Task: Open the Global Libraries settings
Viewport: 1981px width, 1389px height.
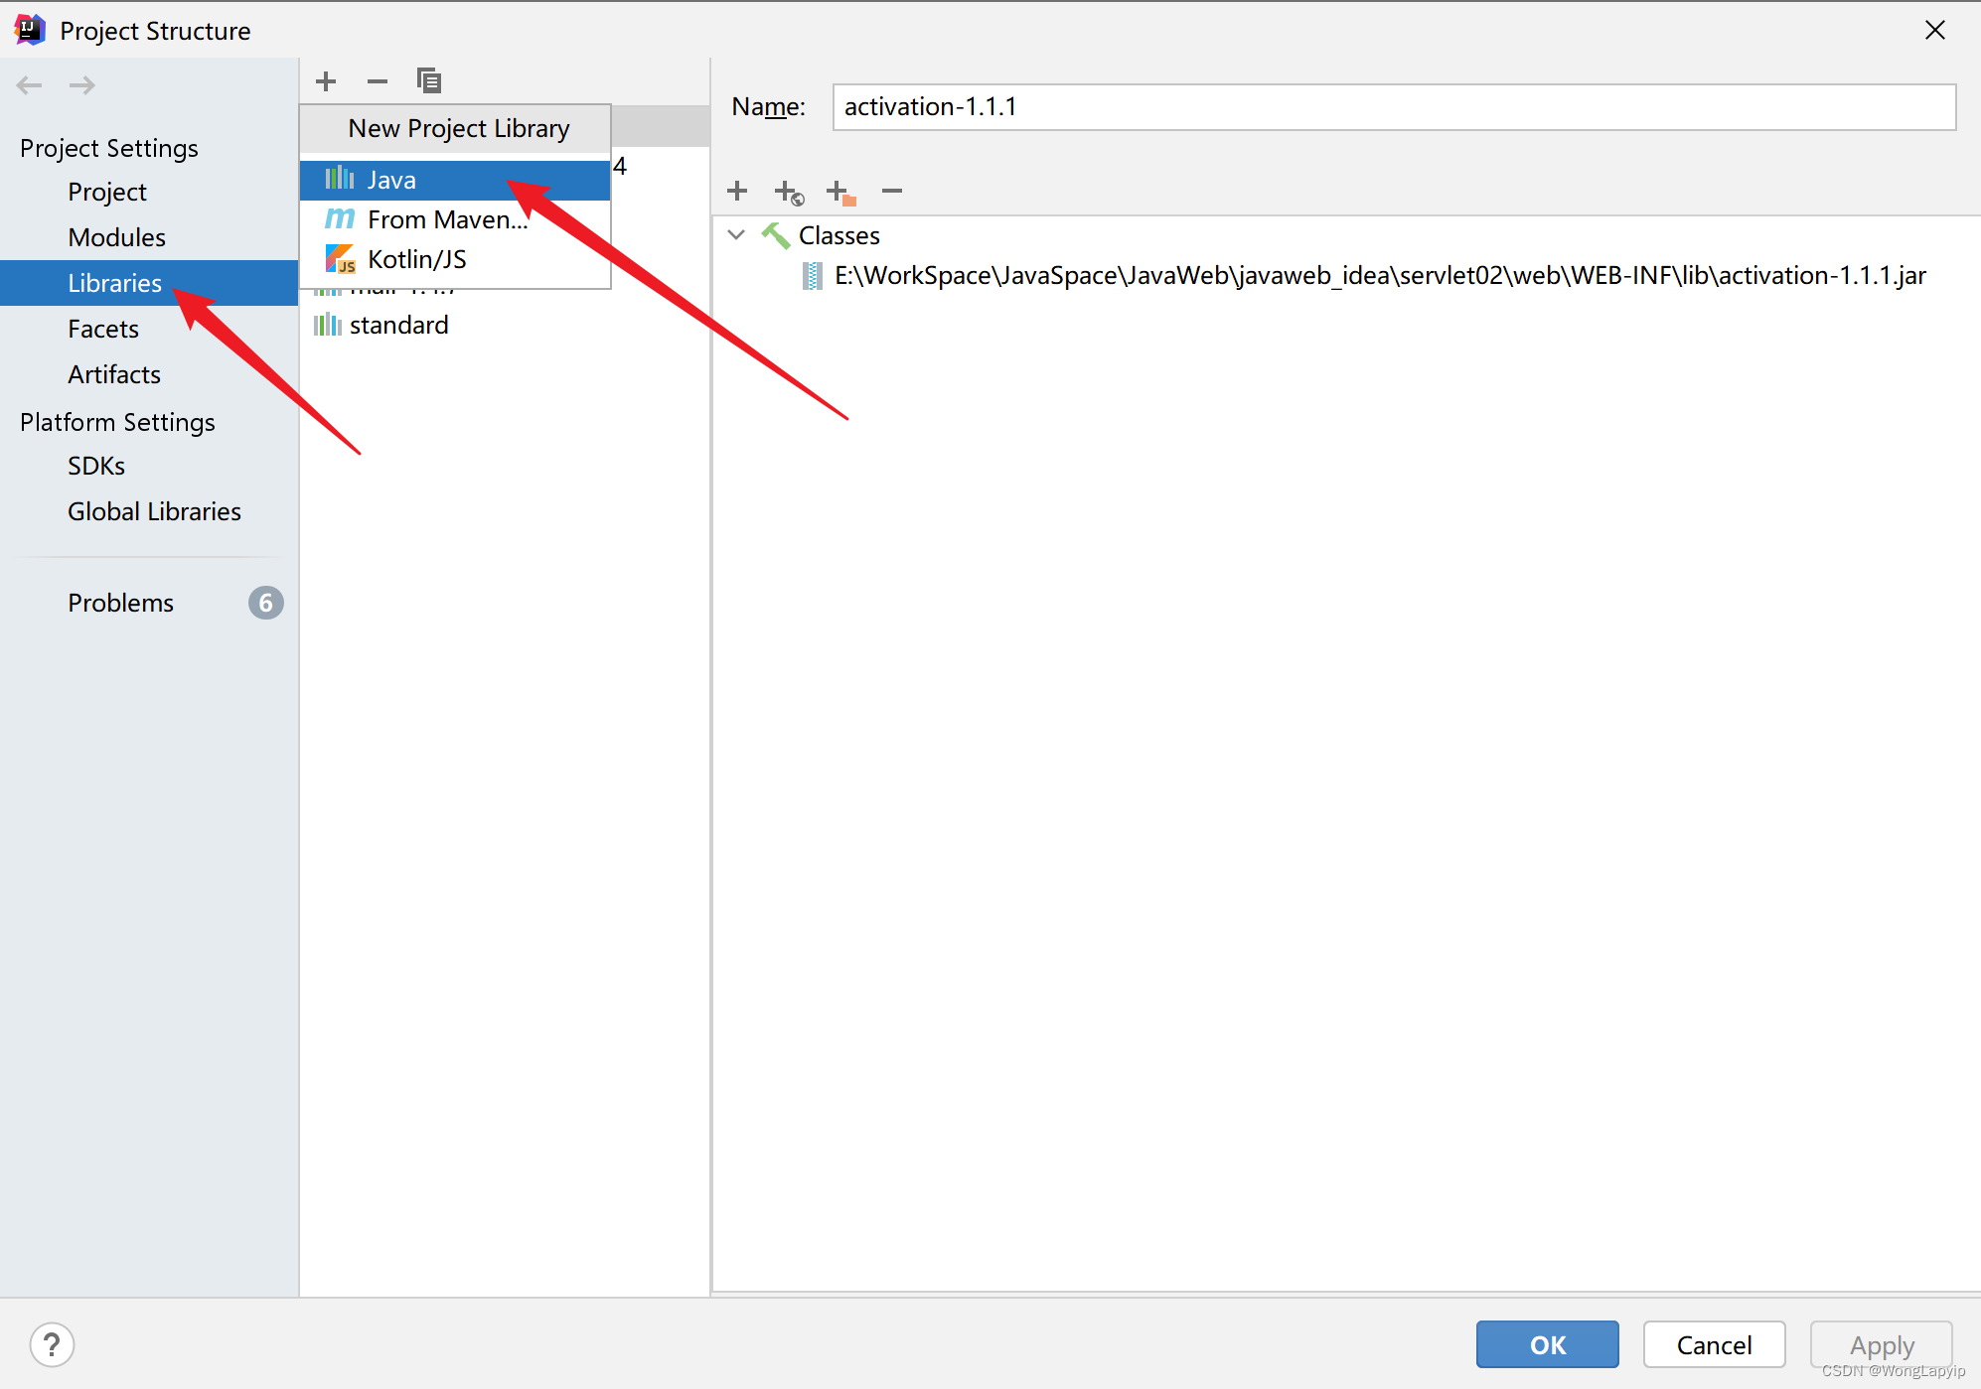Action: pyautogui.click(x=154, y=511)
